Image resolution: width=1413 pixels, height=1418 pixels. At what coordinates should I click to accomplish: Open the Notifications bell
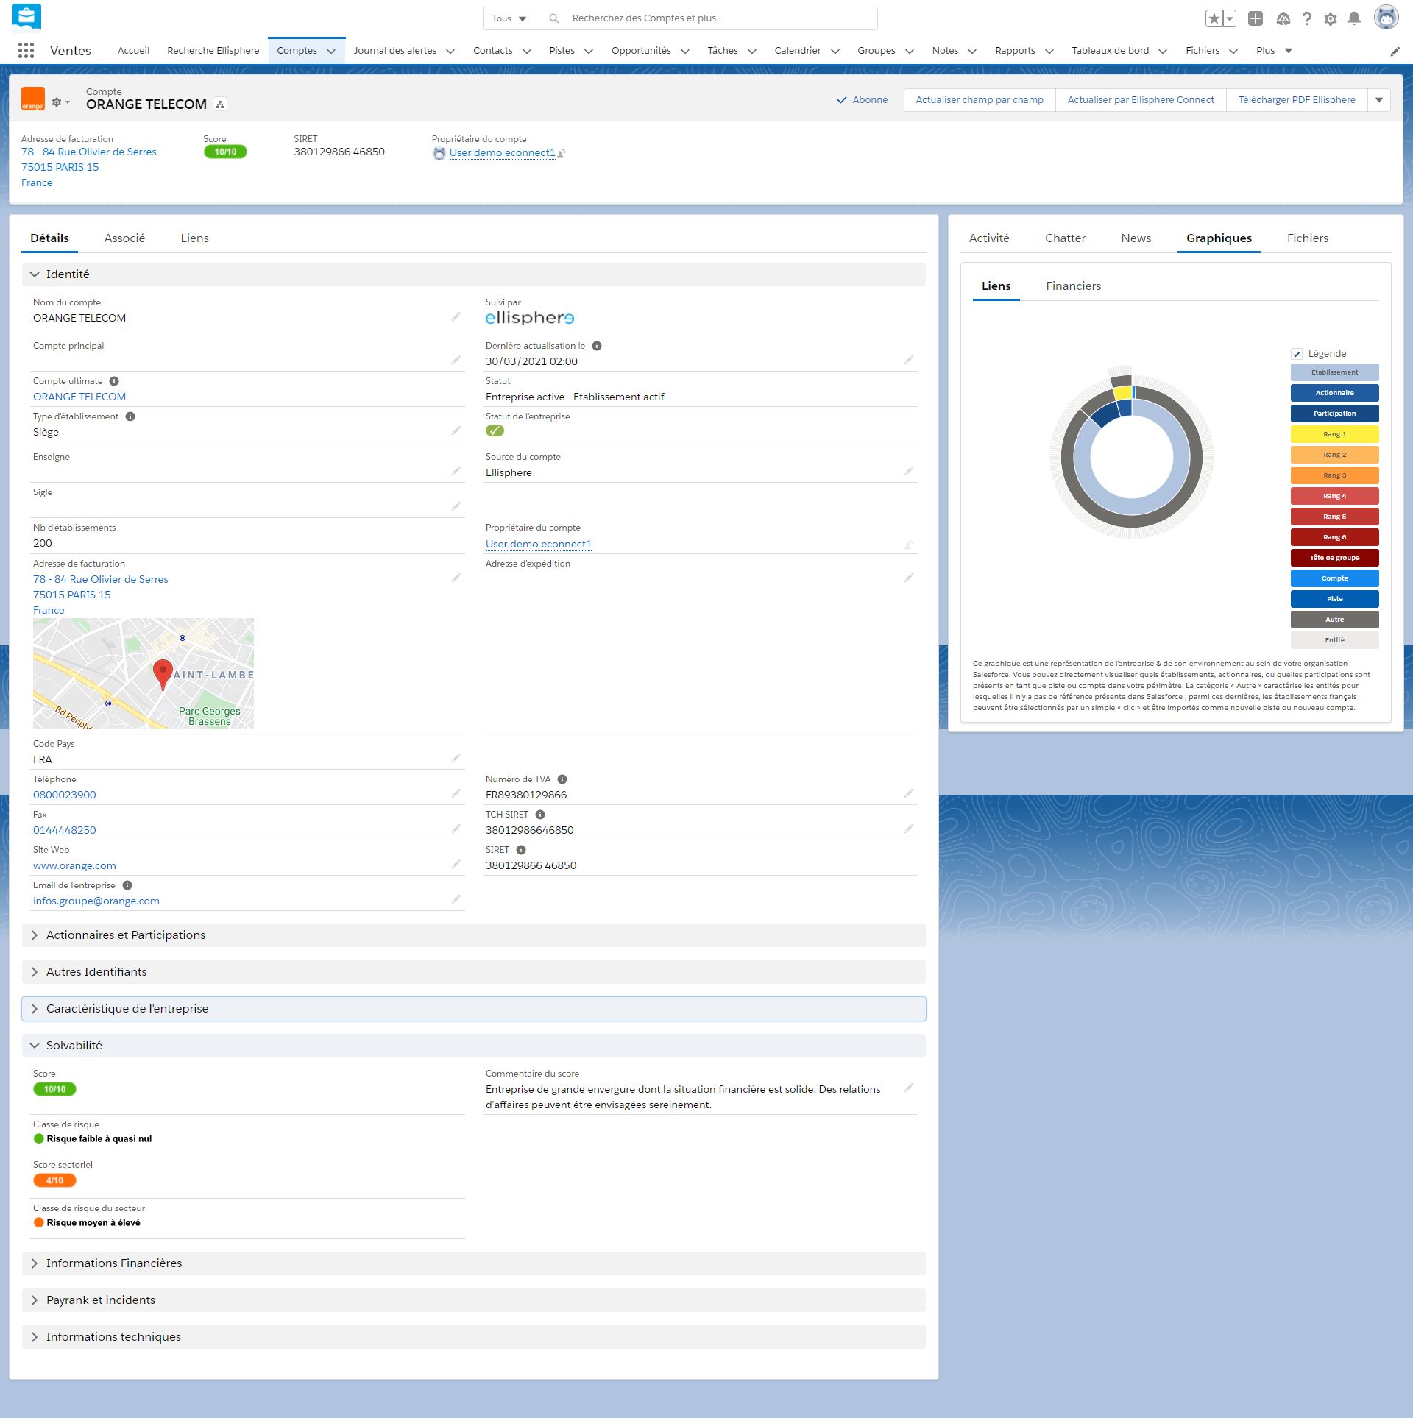click(x=1353, y=18)
